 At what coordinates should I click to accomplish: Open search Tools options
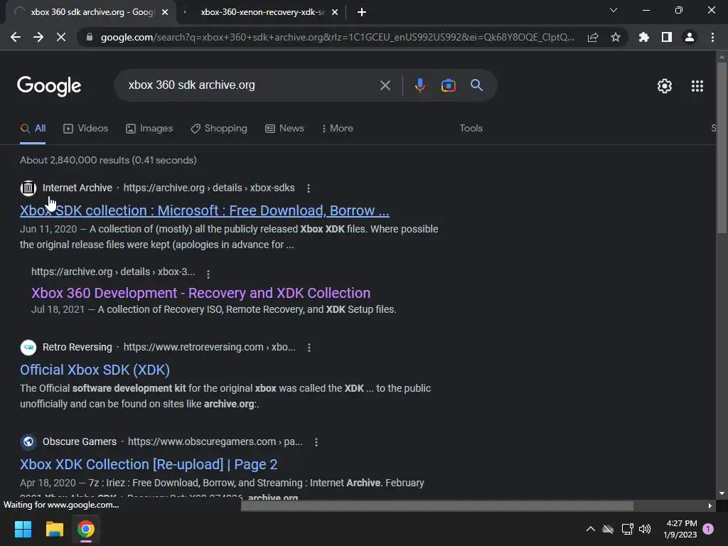[x=471, y=129]
